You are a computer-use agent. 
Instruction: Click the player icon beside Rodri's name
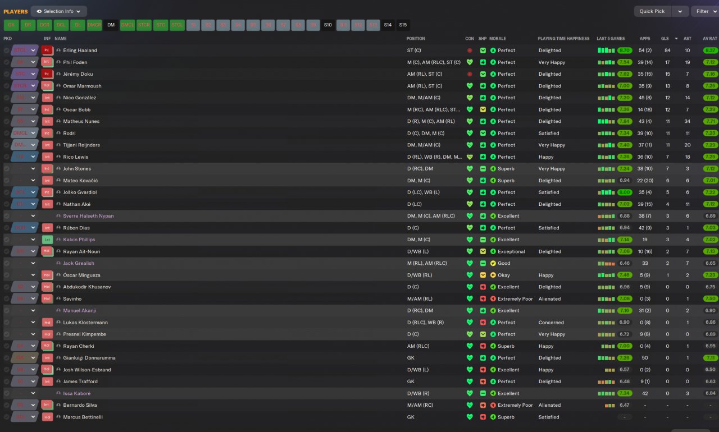point(58,134)
